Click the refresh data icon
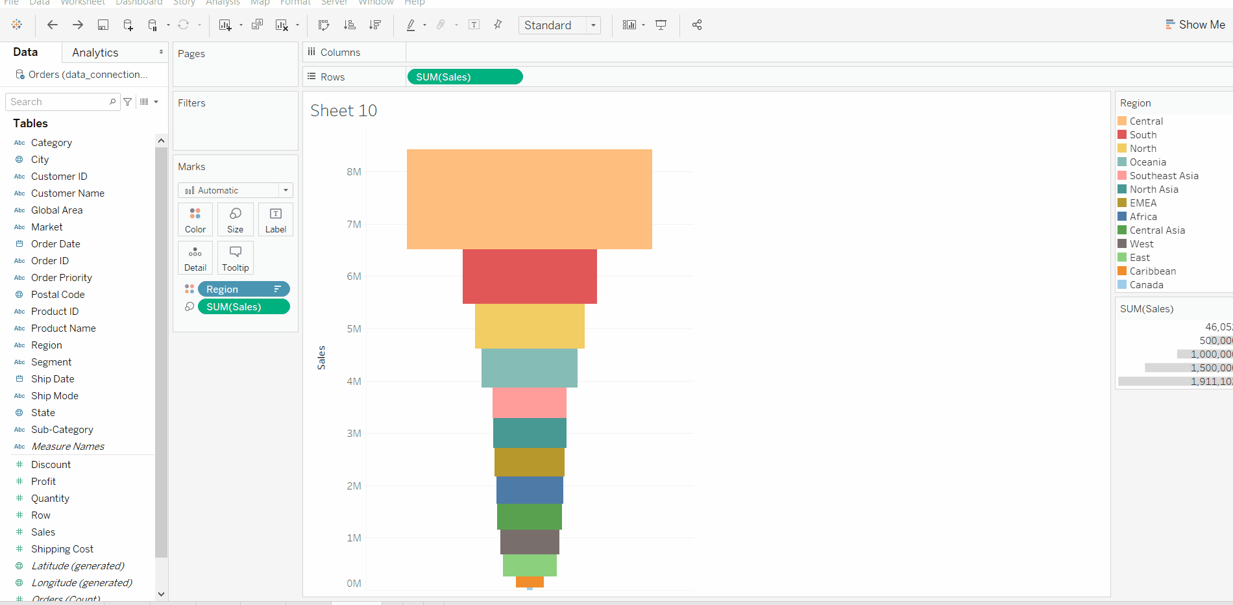This screenshot has height=605, width=1233. [x=184, y=25]
